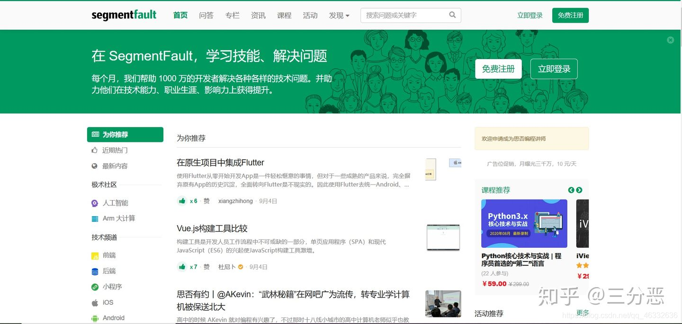Click 更多 next to 活动推荐

pyautogui.click(x=583, y=313)
